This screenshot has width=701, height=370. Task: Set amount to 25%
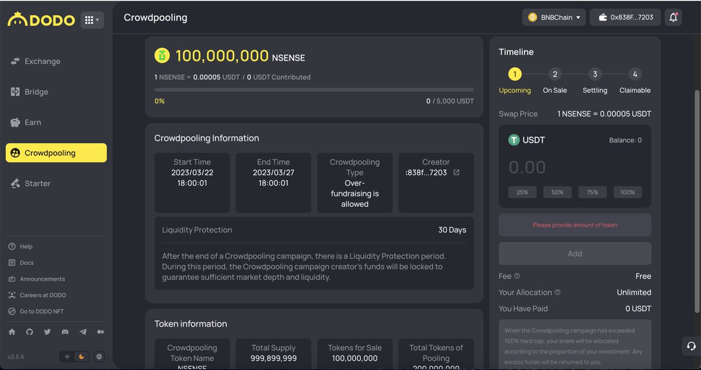[522, 192]
